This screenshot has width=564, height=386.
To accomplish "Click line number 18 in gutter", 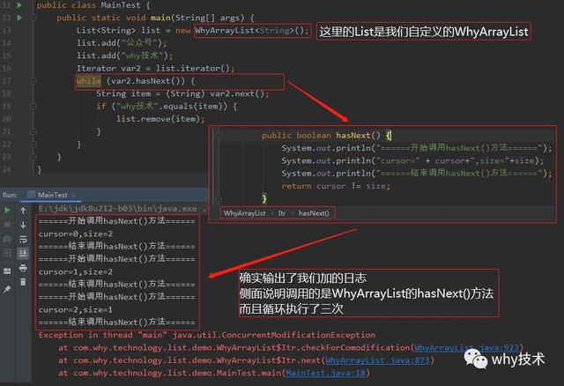I will point(6,93).
